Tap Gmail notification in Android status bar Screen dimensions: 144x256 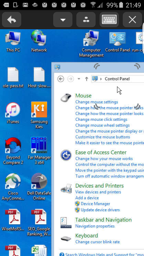click(25, 5)
